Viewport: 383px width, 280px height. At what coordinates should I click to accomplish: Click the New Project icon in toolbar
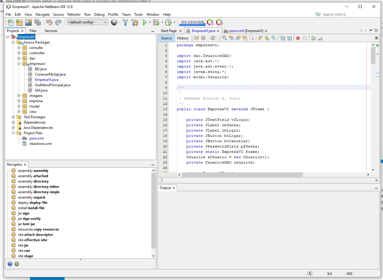pos(19,22)
